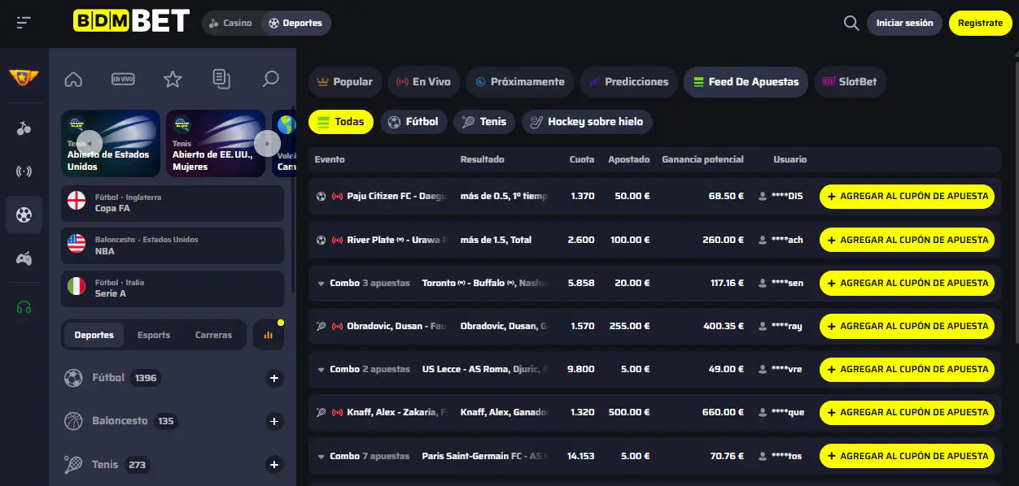Open the Predicciones tab
The image size is (1019, 486).
pyautogui.click(x=628, y=82)
